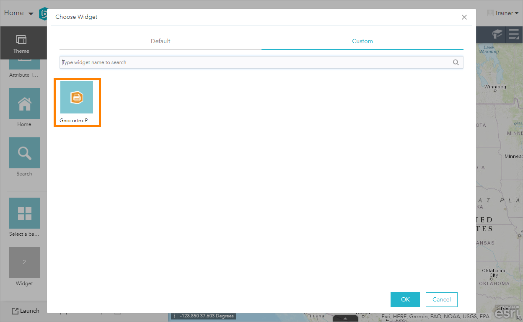This screenshot has width=523, height=322.
Task: Confirm widget selection with OK
Action: (405, 299)
